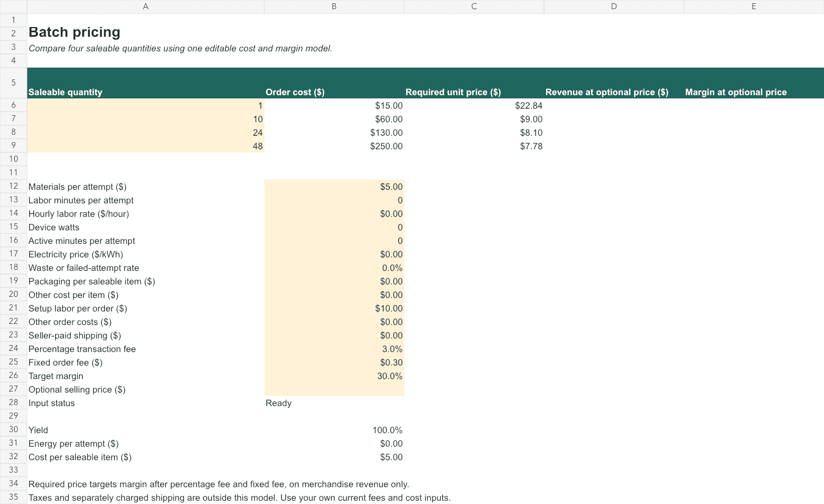Edit the saleable quantity cell containing 10
This screenshot has width=824, height=504.
click(145, 119)
